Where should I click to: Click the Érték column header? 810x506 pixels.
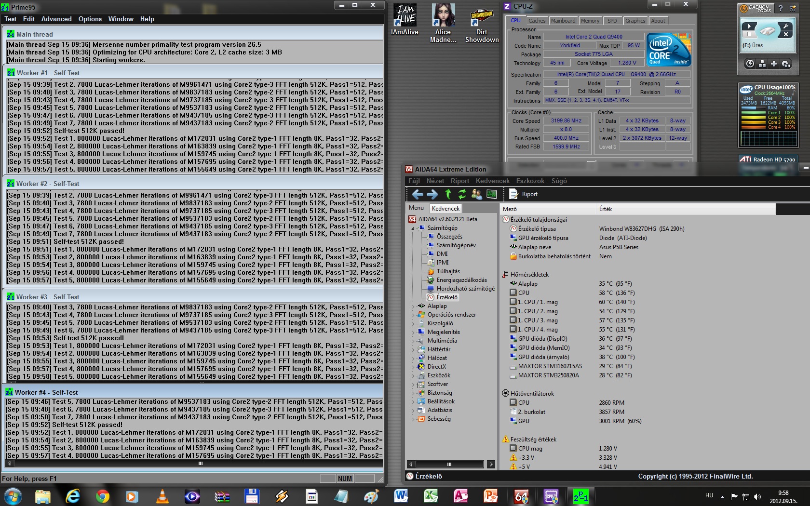(686, 209)
